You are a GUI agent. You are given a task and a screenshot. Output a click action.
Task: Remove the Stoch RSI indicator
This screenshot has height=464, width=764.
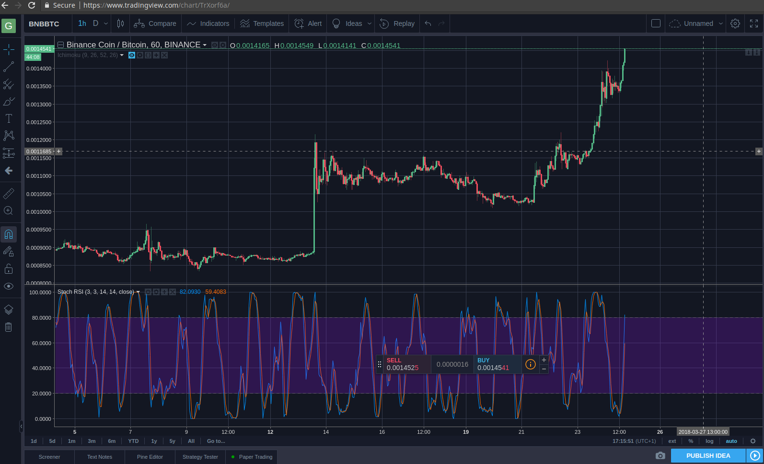point(173,291)
